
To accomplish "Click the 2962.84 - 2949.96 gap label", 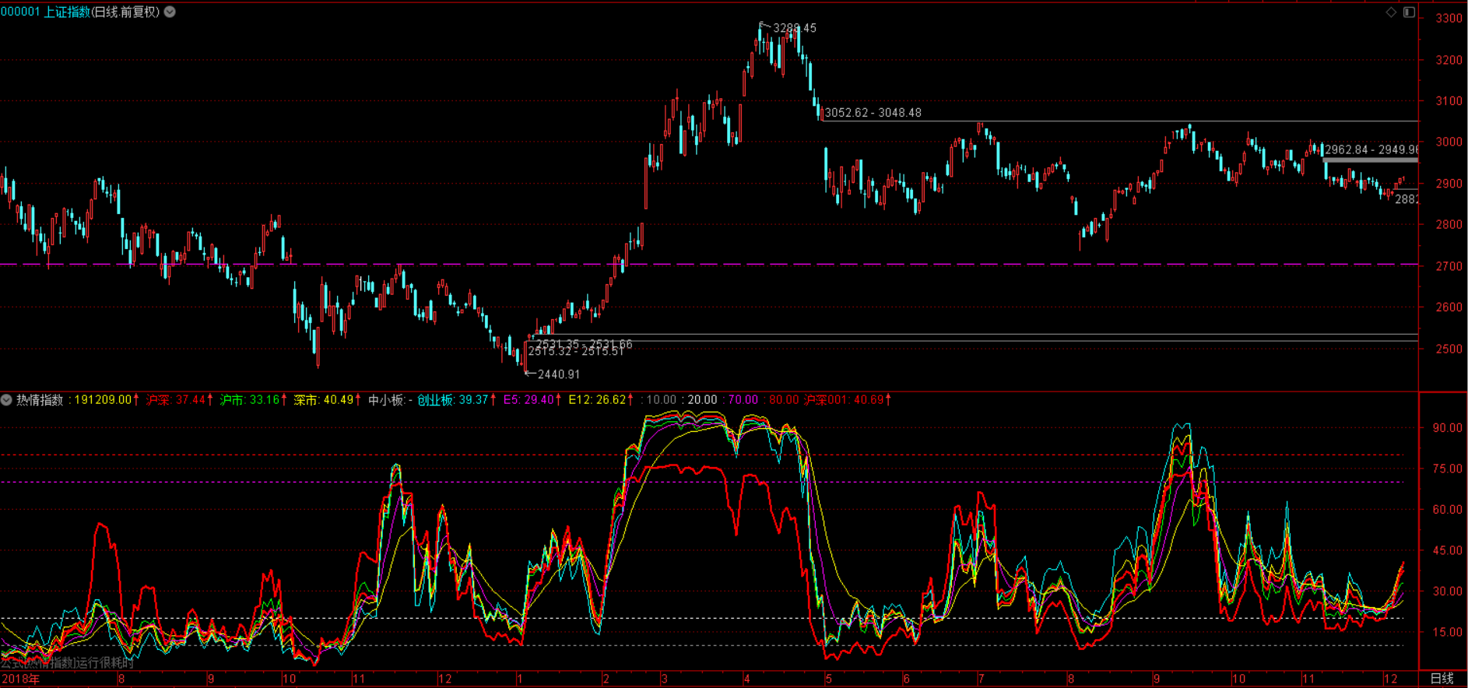I will click(1371, 149).
